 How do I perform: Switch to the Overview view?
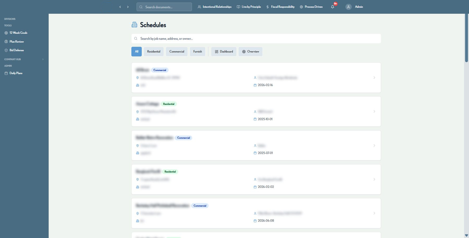click(x=250, y=52)
